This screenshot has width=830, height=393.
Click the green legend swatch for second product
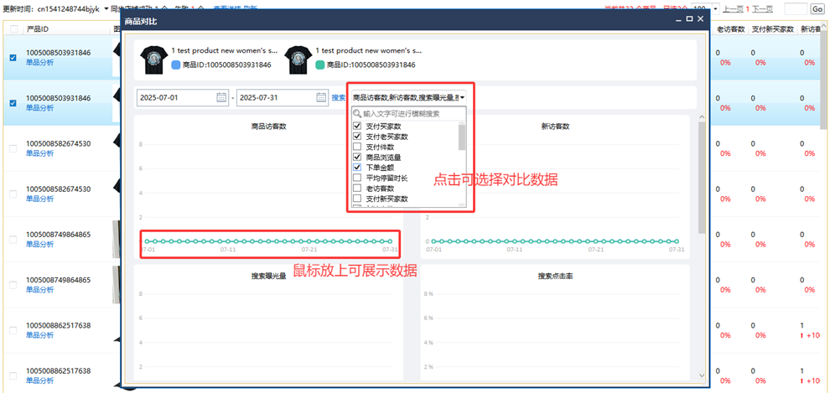(320, 65)
